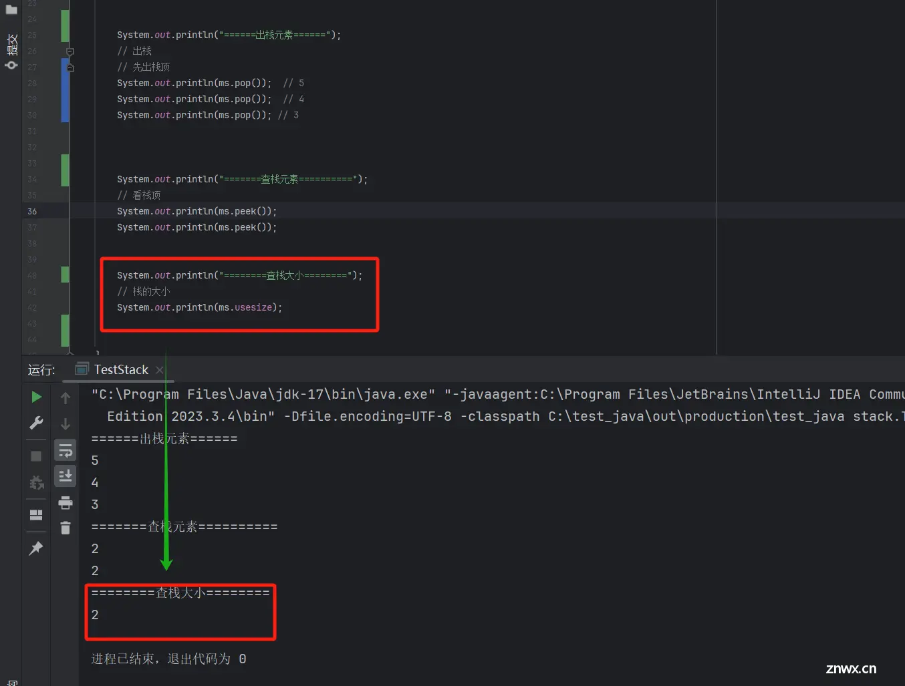This screenshot has height=686, width=905.
Task: Click the ms.pop() line commented // 5
Action: (211, 83)
